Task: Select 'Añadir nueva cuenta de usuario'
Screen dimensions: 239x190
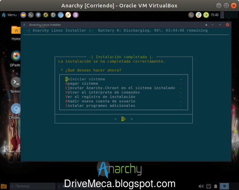Action: click(123, 101)
